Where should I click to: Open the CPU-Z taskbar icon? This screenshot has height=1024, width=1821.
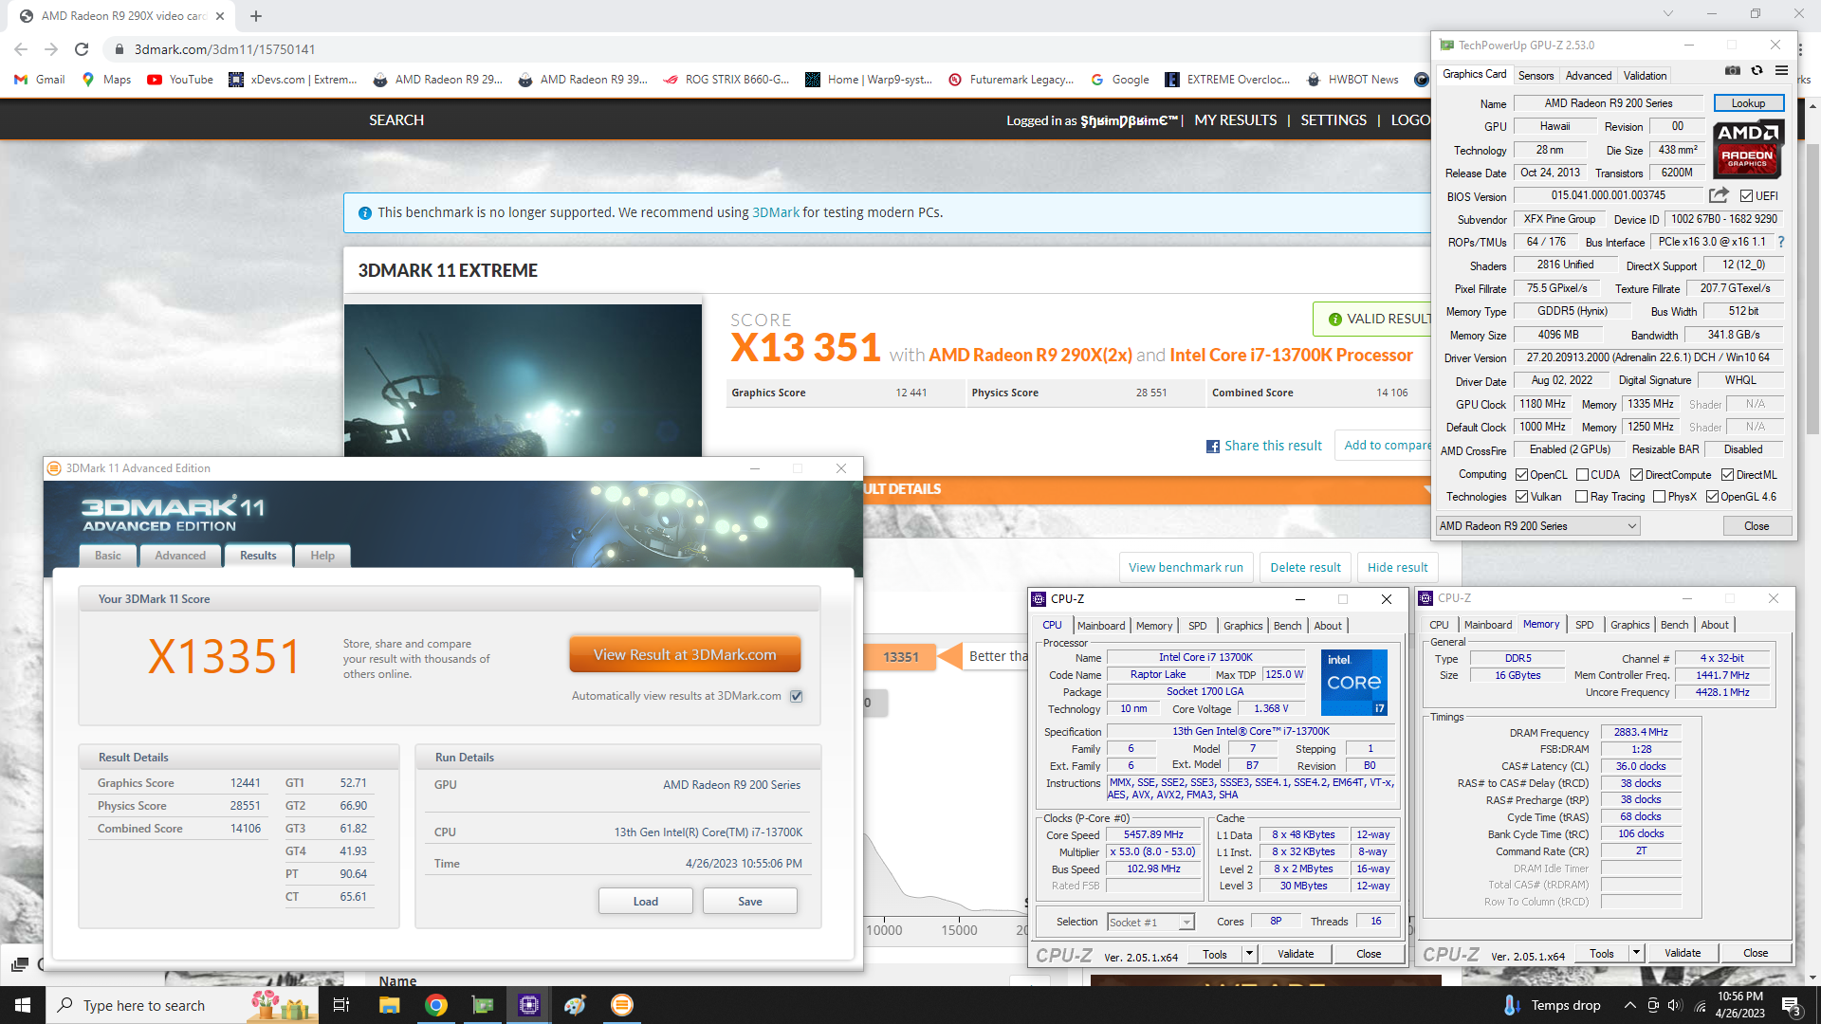[529, 1005]
